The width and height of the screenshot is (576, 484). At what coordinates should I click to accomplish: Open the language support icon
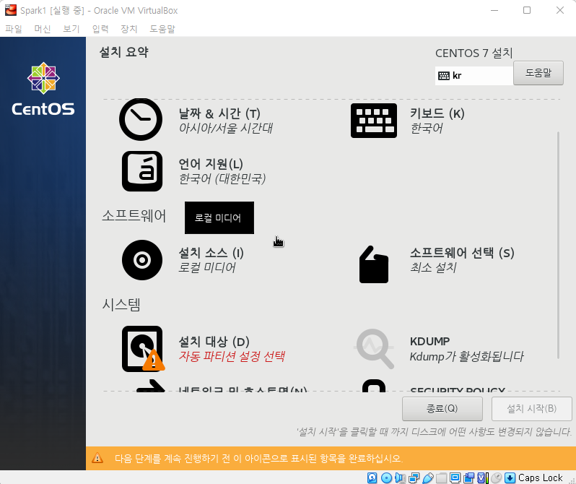pos(142,171)
